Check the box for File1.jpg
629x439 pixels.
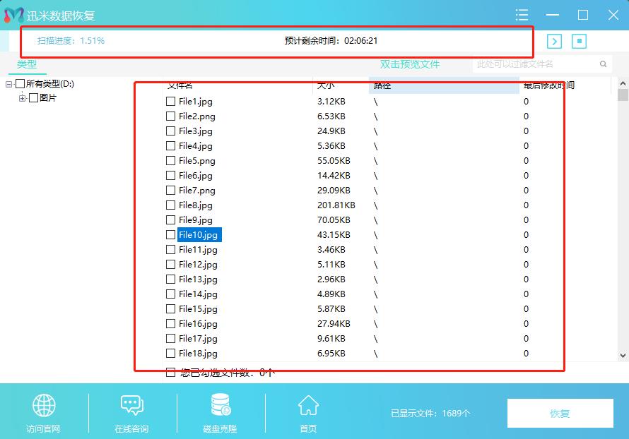tap(170, 102)
